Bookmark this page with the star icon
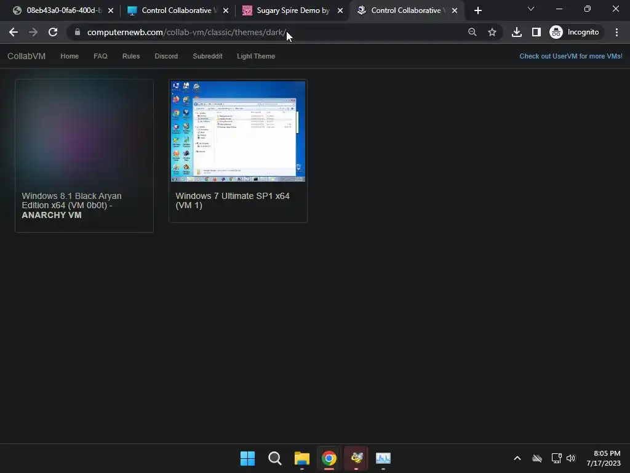The height and width of the screenshot is (473, 630). 492,32
